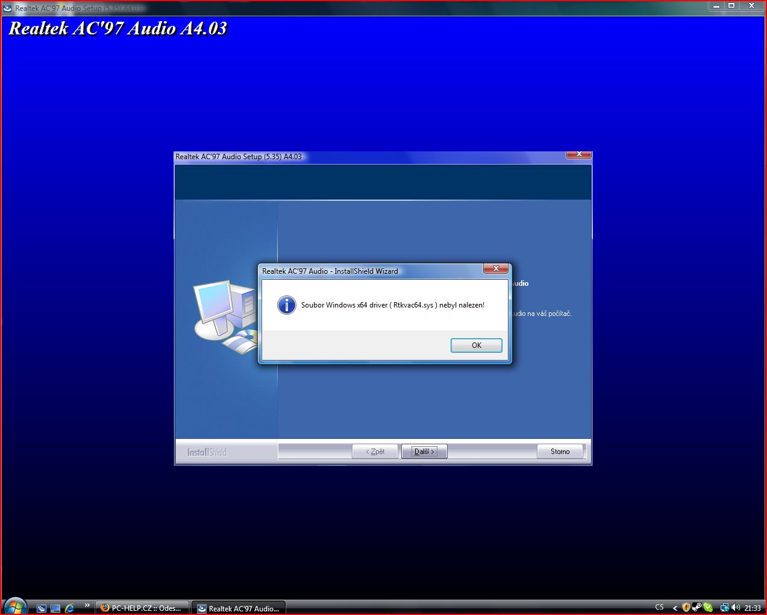Click the Storno cancel button
The image size is (767, 615).
point(560,452)
